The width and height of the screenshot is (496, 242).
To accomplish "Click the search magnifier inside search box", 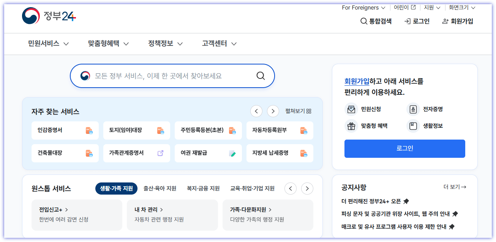I will click(x=261, y=76).
